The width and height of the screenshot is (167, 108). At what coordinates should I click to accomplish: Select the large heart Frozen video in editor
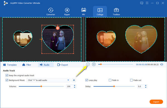click(x=58, y=39)
